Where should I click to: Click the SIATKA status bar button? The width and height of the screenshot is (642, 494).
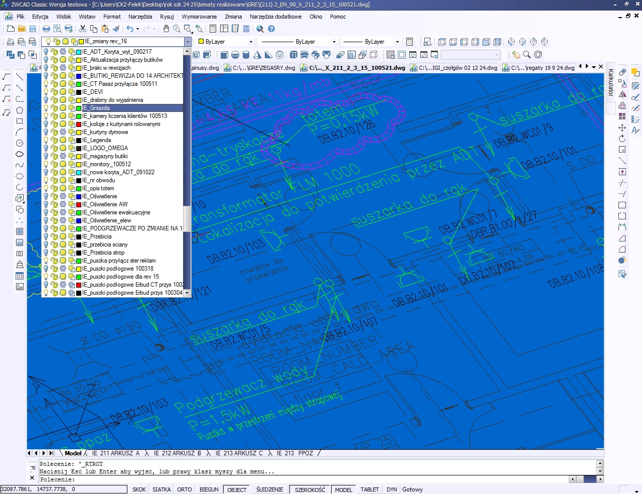pyautogui.click(x=162, y=489)
